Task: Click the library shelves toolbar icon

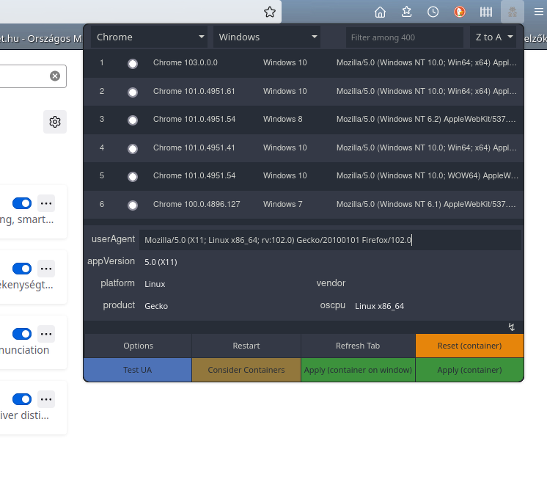Action: [x=486, y=12]
